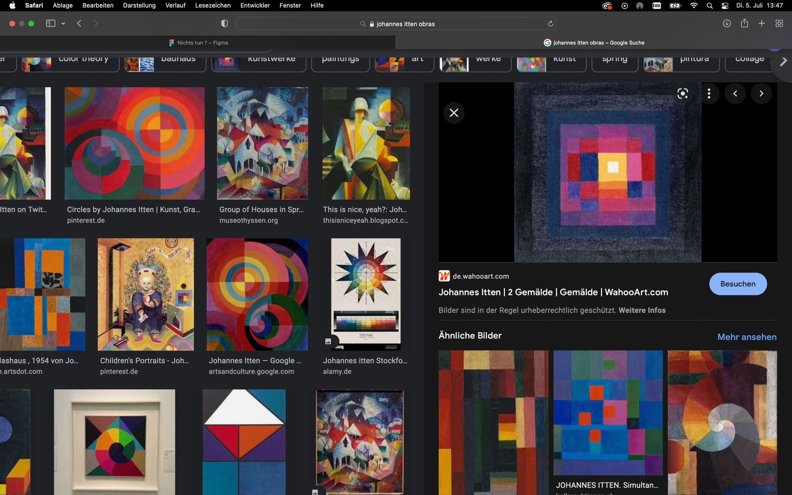The height and width of the screenshot is (495, 792).
Task: Click the de.wahooart.com source link
Action: tap(481, 276)
